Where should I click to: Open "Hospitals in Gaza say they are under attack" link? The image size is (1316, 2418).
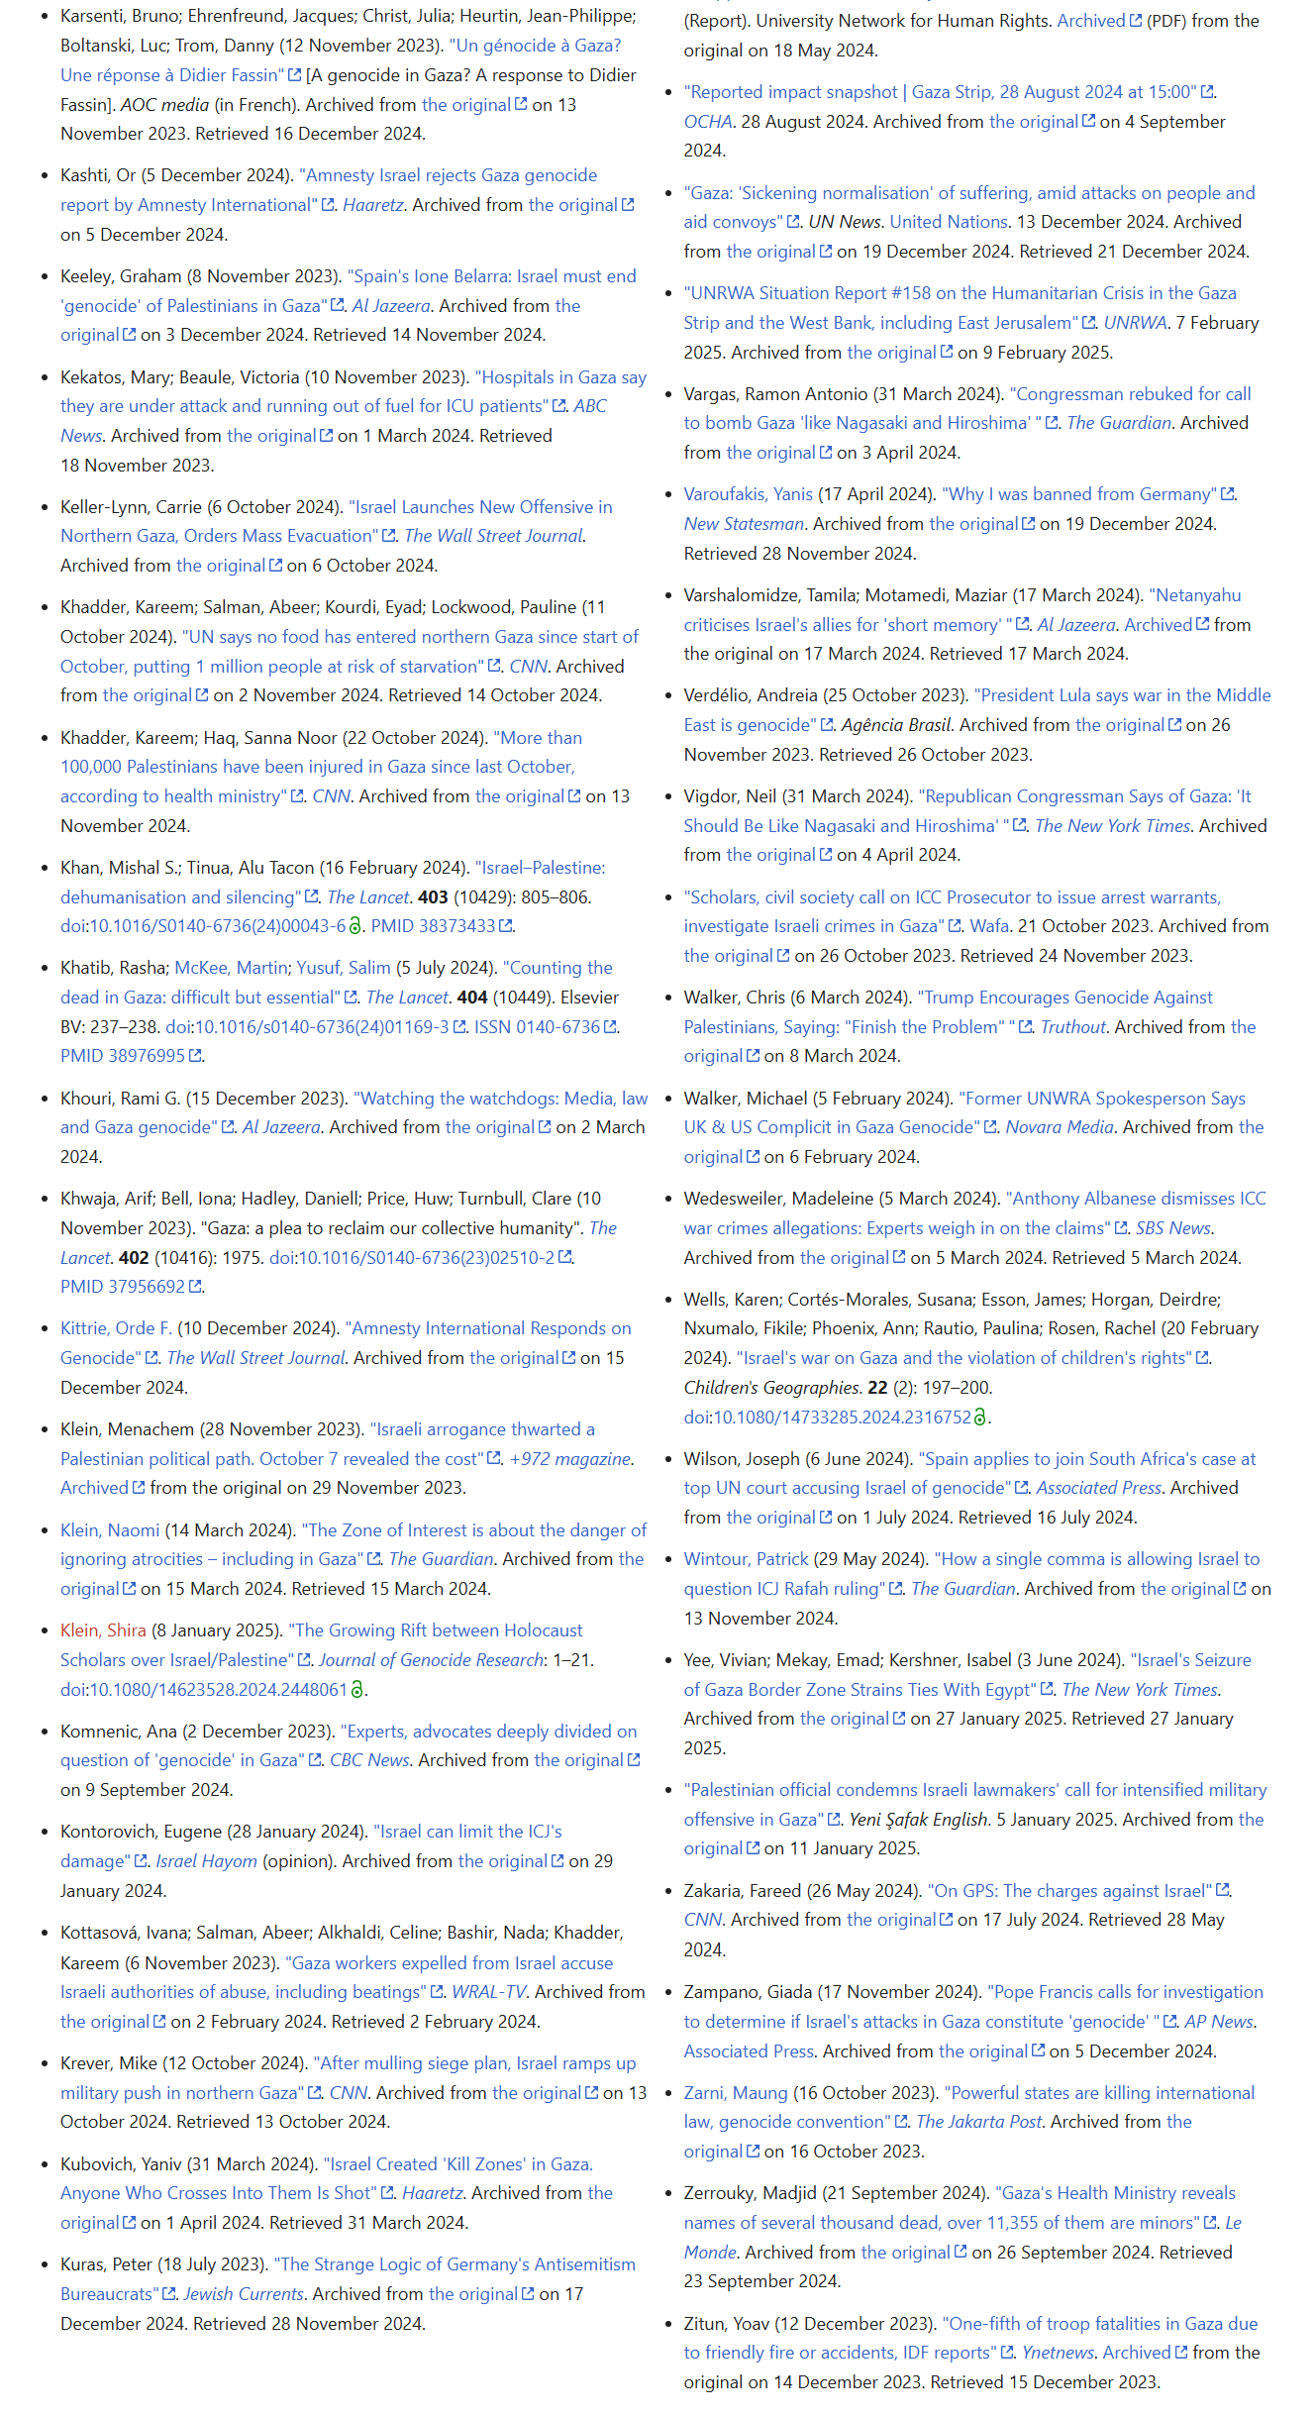pos(354,391)
